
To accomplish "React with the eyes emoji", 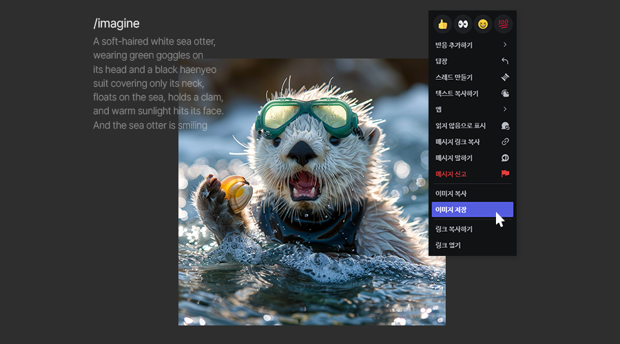I will click(463, 24).
